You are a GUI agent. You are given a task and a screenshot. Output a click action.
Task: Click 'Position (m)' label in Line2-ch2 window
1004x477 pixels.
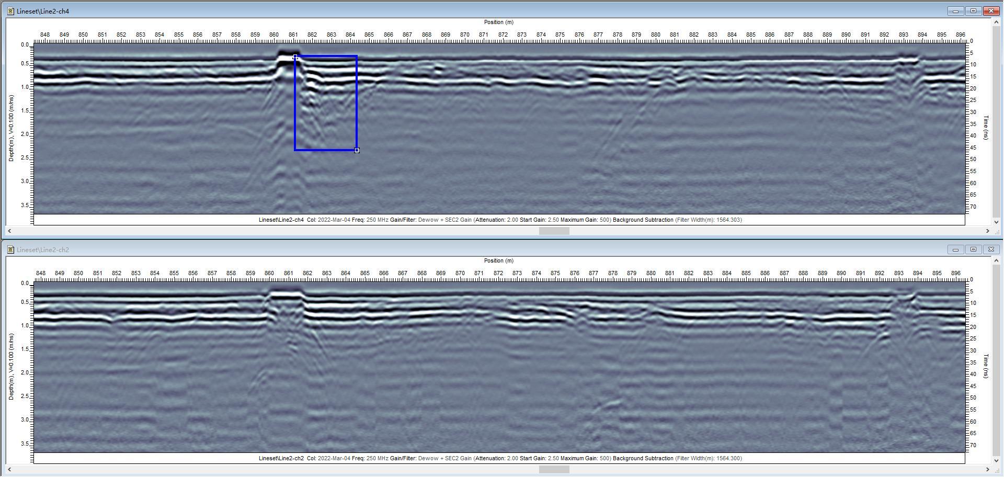[x=499, y=260]
